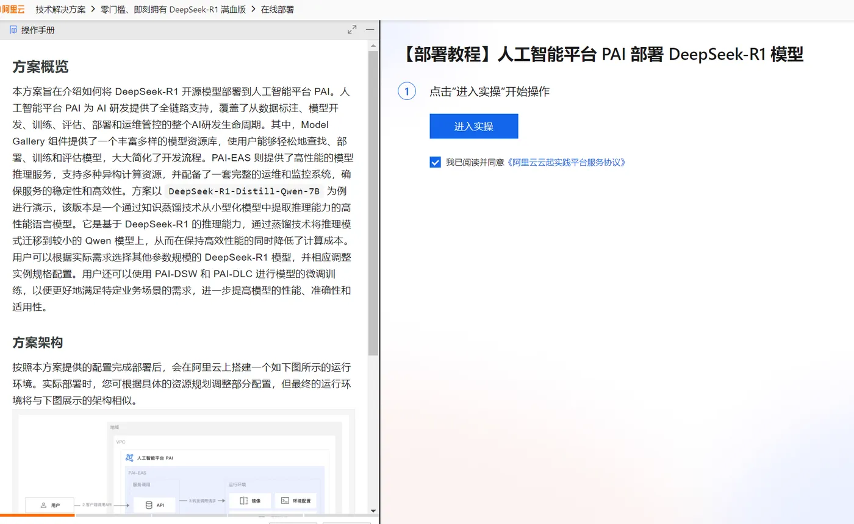Select the 在线部署 breadcrumb item
Viewport: 854px width, 524px height.
tap(278, 10)
